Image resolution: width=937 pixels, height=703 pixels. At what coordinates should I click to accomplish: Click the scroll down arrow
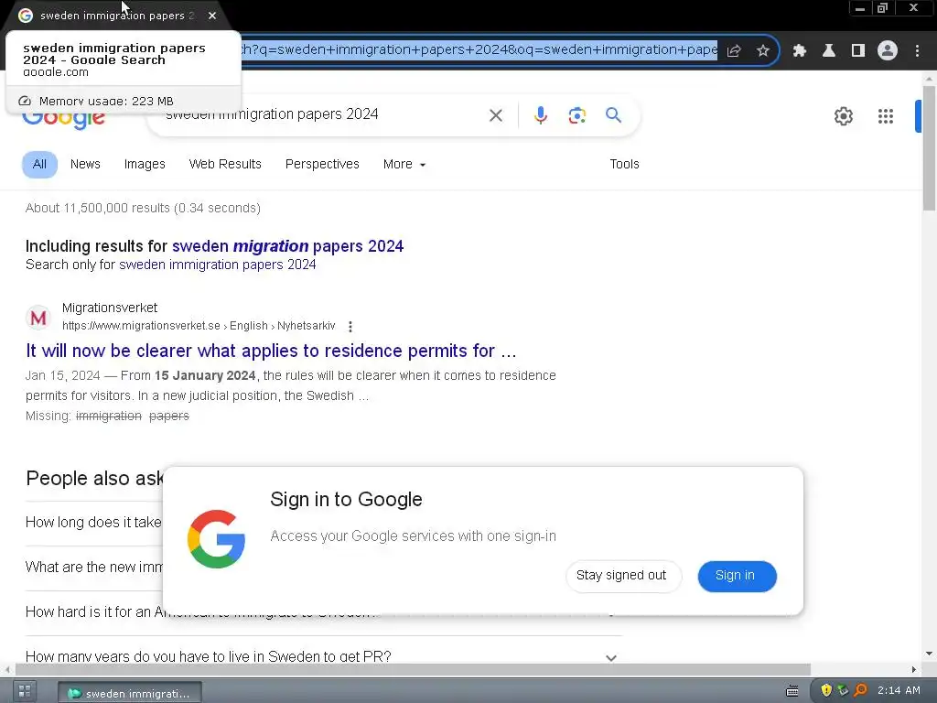(x=929, y=654)
